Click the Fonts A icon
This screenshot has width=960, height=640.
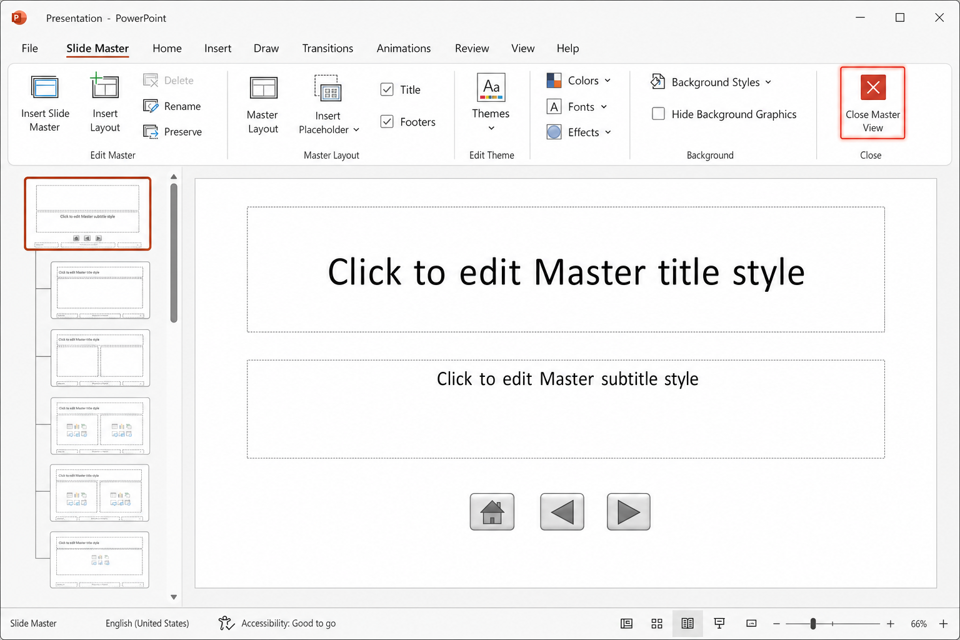coord(554,107)
